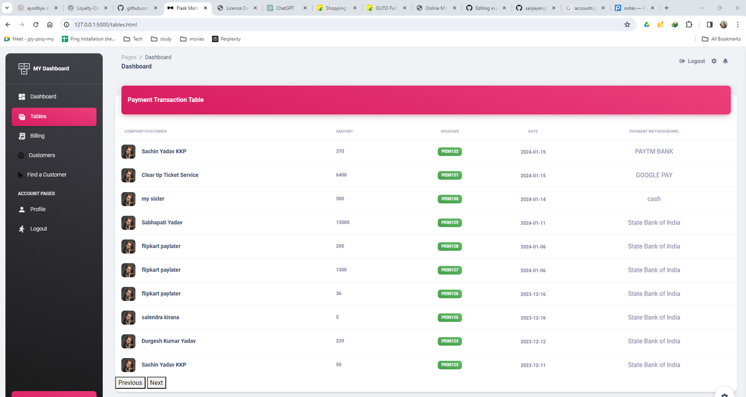Click voucher badge PED0129
Screen dimensions: 746x397
coord(449,223)
